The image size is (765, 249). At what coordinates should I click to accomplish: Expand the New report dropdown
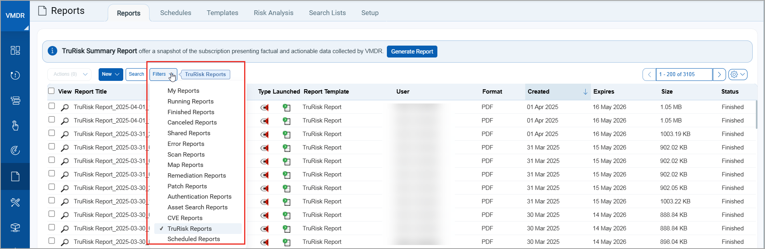pyautogui.click(x=111, y=74)
